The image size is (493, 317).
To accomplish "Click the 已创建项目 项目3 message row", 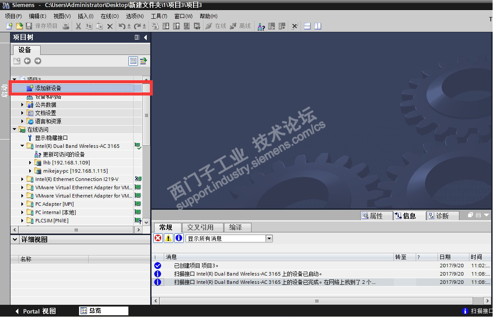I will [x=321, y=266].
